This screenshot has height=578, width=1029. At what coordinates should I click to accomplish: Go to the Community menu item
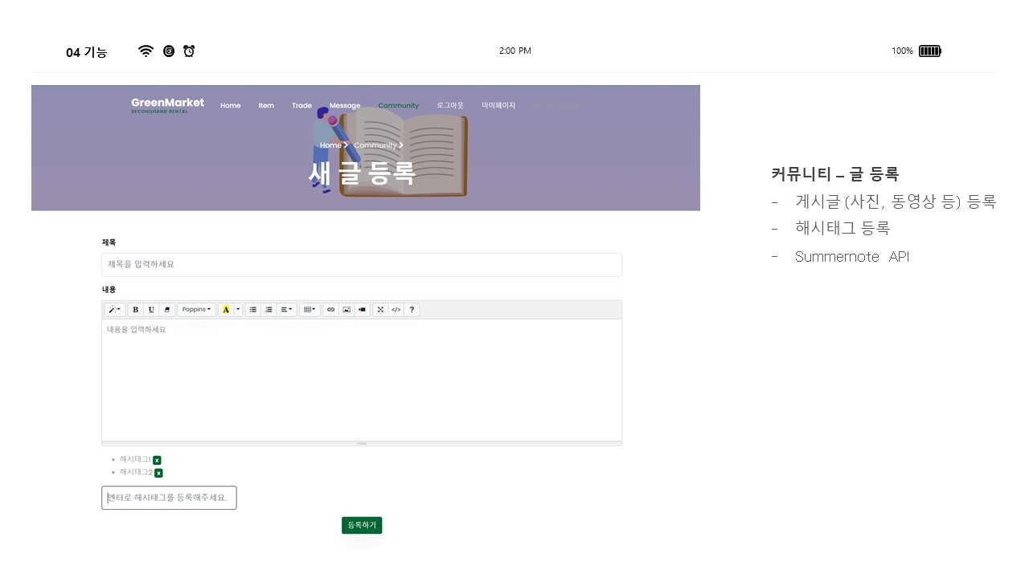tap(398, 105)
